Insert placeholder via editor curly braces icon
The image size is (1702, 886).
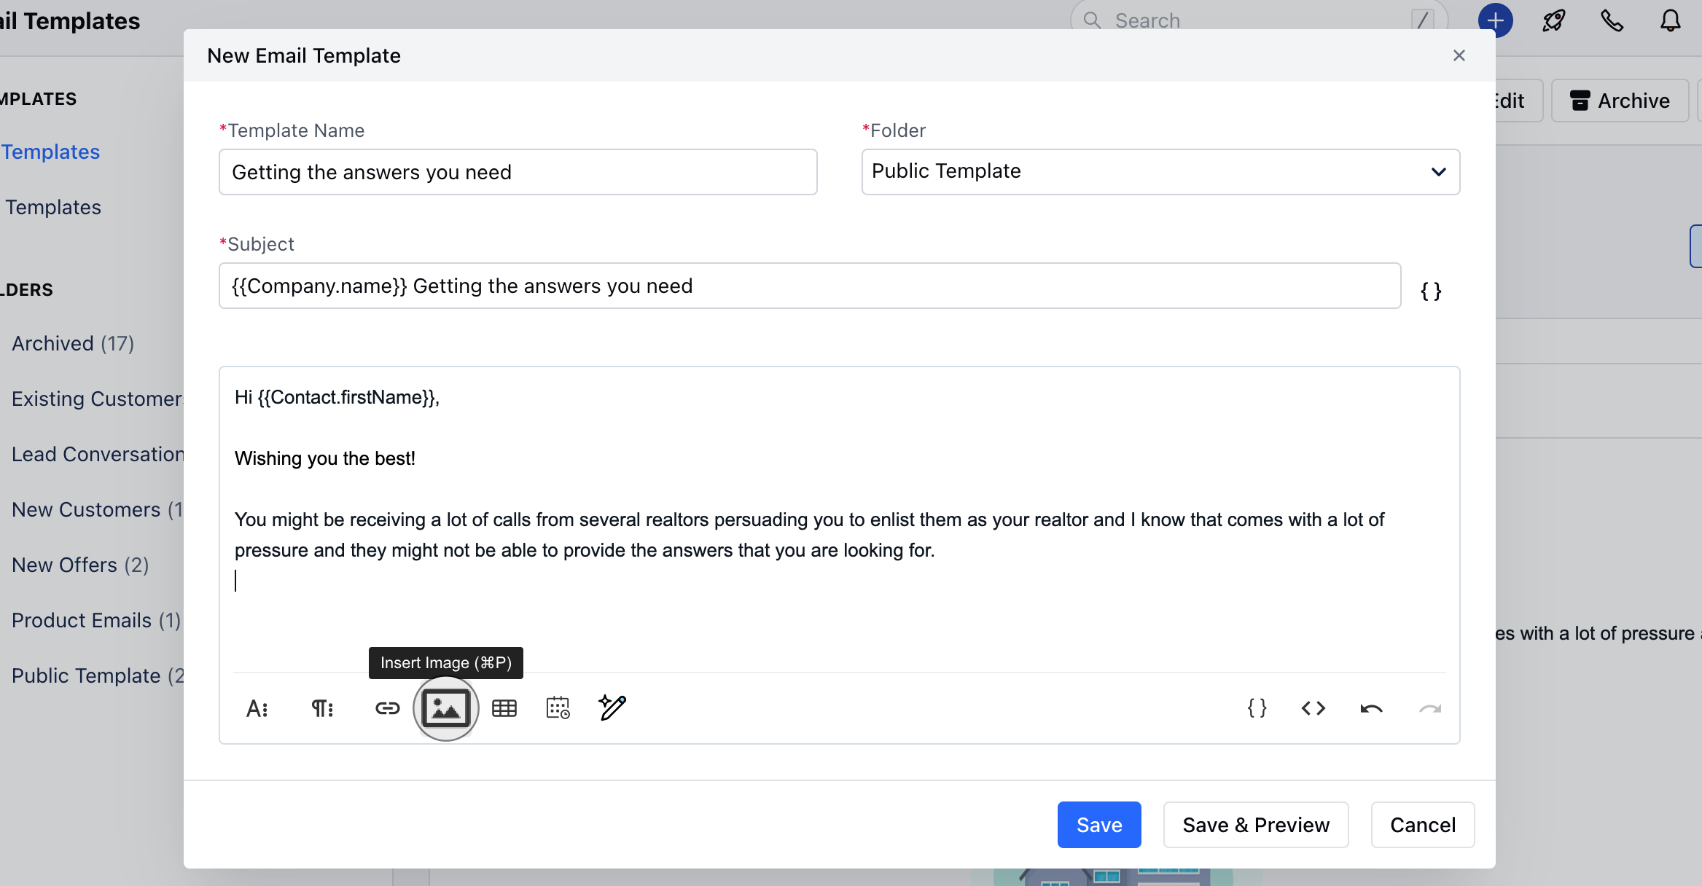coord(1257,707)
